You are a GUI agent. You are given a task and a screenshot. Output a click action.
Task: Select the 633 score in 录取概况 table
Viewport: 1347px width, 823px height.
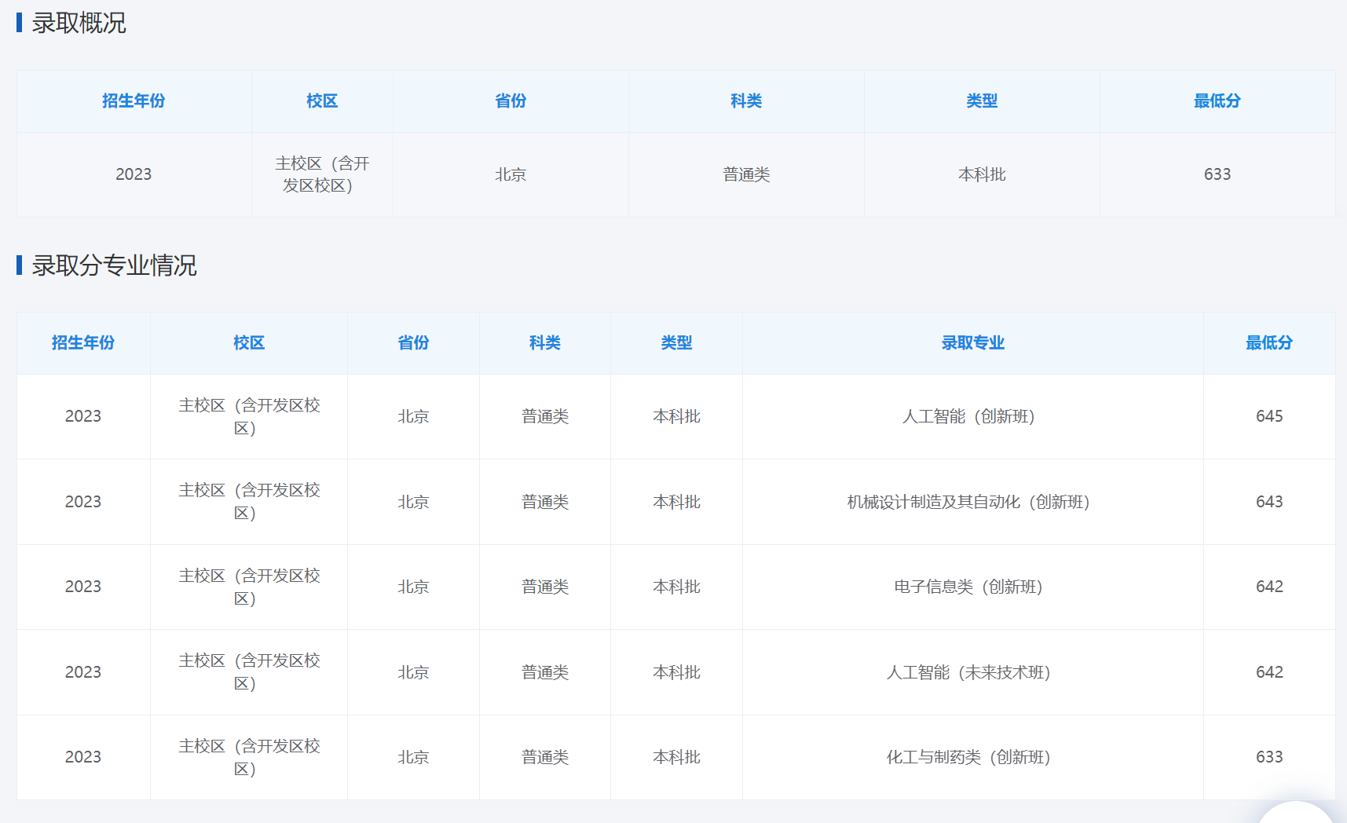(x=1217, y=175)
